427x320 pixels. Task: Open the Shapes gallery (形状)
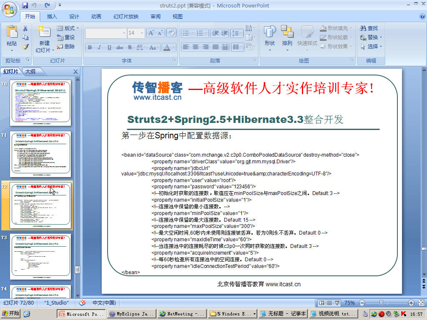coord(270,38)
